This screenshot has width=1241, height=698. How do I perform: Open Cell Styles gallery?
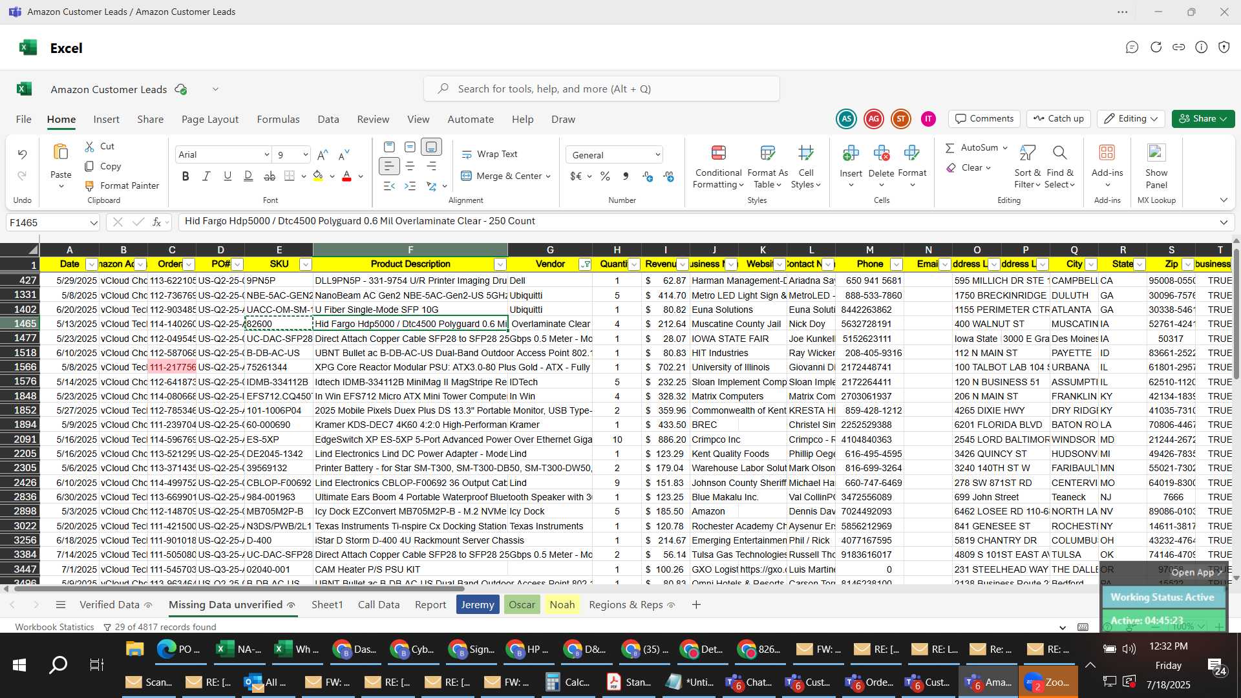pos(805,167)
